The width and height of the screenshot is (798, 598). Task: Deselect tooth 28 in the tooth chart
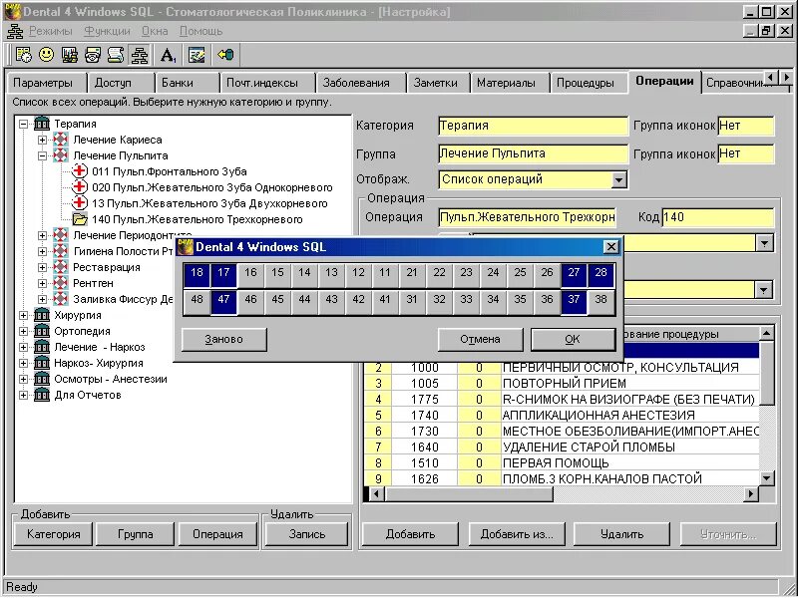tap(601, 273)
